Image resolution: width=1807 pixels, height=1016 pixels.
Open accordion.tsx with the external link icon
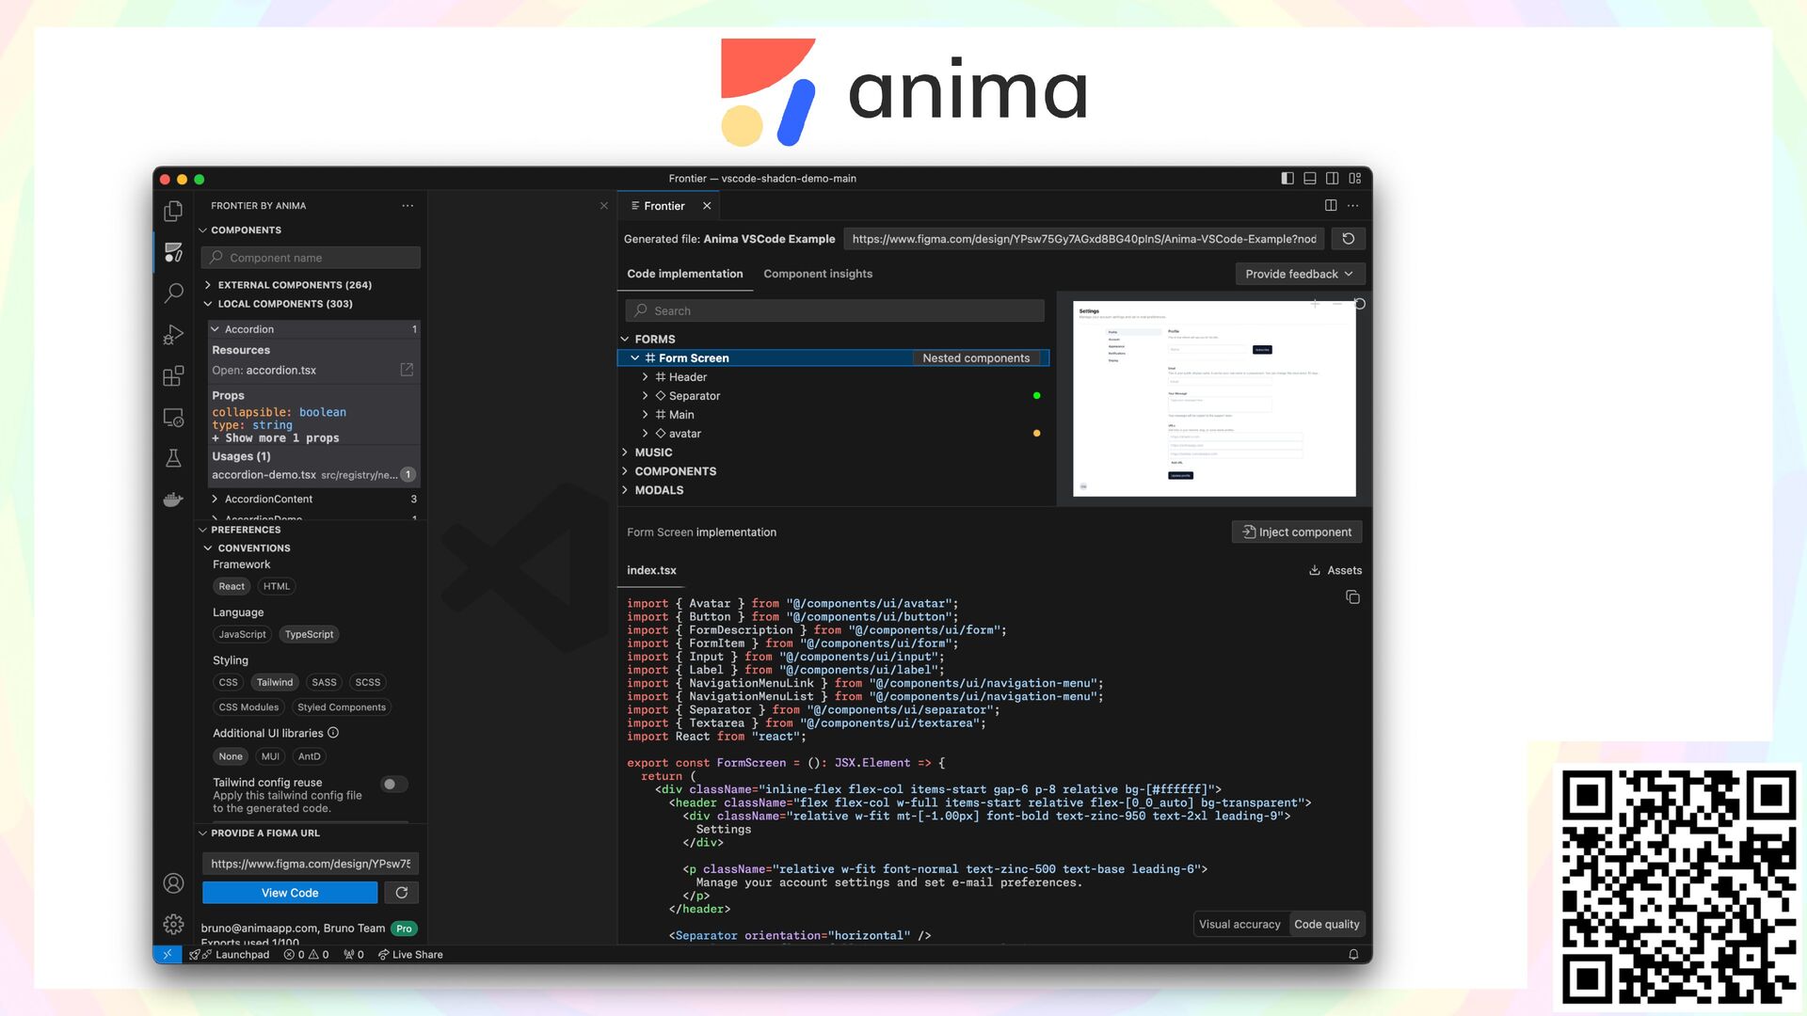coord(407,370)
